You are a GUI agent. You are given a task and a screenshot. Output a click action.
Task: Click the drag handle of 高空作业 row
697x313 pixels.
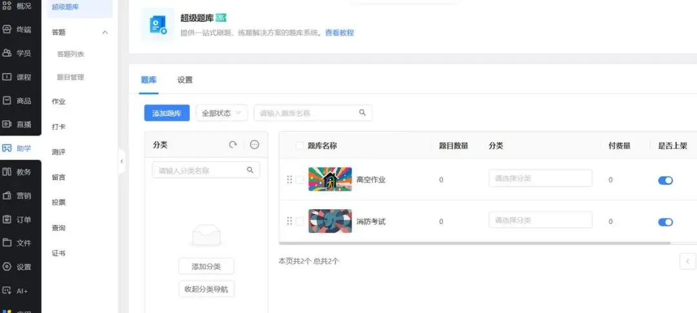tap(289, 179)
